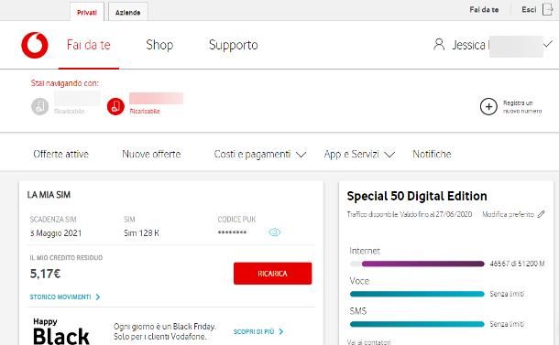Screen dimensions: 559x345
Task: Click the Special 50 Digital Edition title
Action: [417, 196]
